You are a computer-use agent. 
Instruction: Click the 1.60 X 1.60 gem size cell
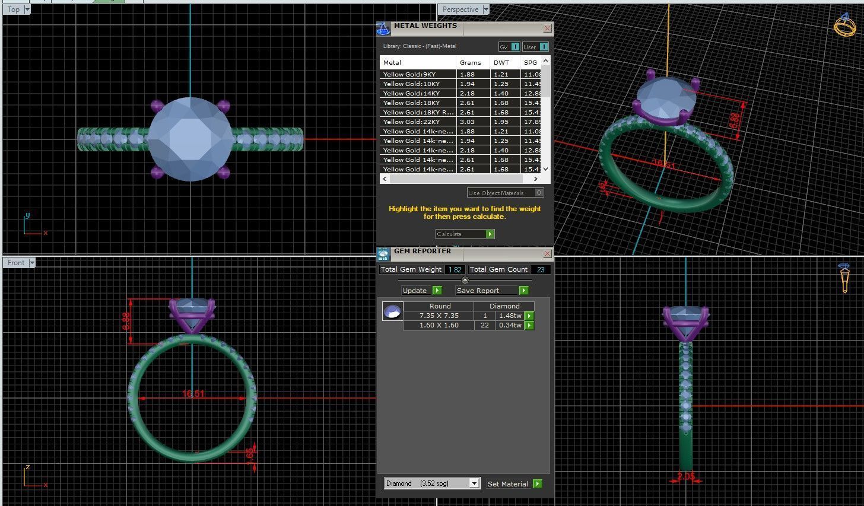[x=439, y=326]
